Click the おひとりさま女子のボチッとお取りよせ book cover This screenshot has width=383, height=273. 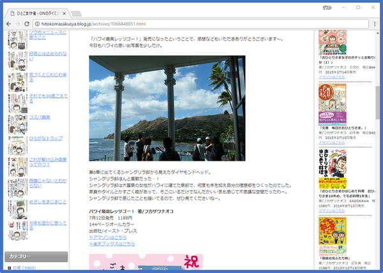click(333, 43)
